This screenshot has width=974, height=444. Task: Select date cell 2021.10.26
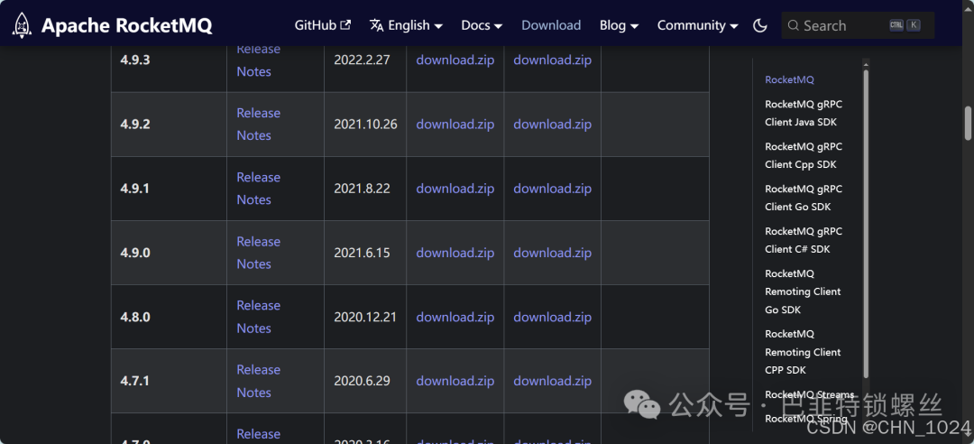click(365, 125)
